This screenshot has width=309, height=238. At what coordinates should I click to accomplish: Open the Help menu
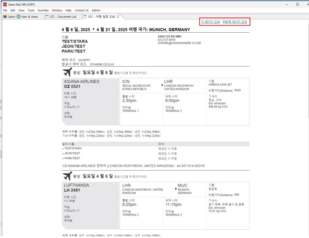(x=69, y=10)
